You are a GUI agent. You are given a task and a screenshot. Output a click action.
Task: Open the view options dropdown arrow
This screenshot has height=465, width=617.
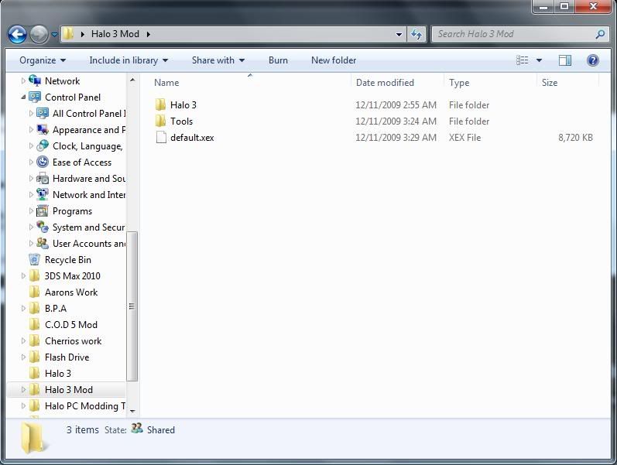(539, 60)
